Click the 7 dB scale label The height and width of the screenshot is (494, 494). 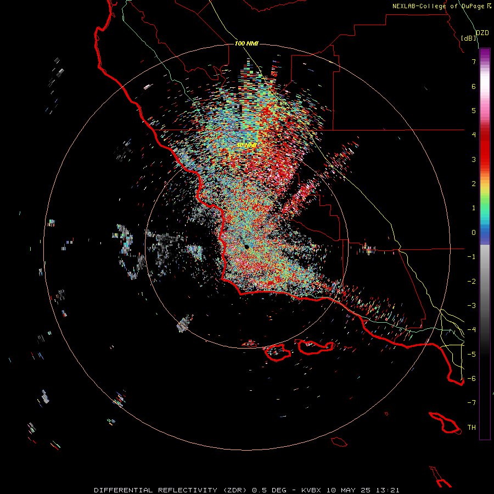pos(474,61)
